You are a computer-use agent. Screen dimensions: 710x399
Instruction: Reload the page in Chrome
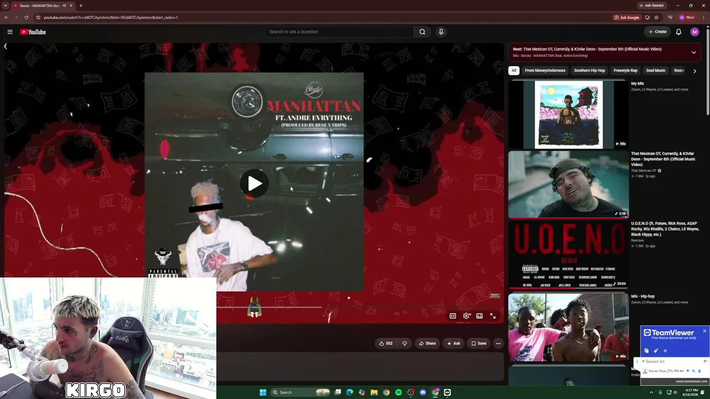pos(26,17)
